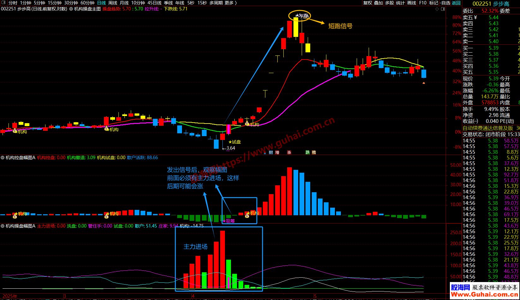Click the orange triangle marker under last candle

click(x=424, y=83)
